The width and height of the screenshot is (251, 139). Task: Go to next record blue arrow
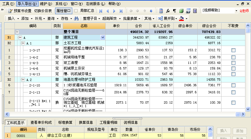(114, 11)
